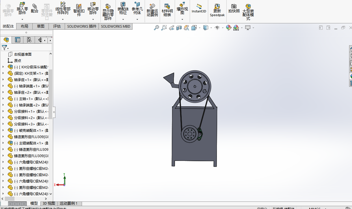This screenshot has height=209, width=352.
Task: Select the Zoom to Area icon
Action: pos(164,28)
